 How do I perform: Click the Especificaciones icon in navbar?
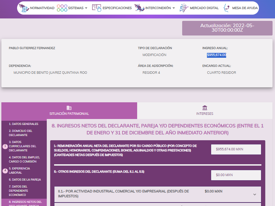pyautogui.click(x=96, y=8)
